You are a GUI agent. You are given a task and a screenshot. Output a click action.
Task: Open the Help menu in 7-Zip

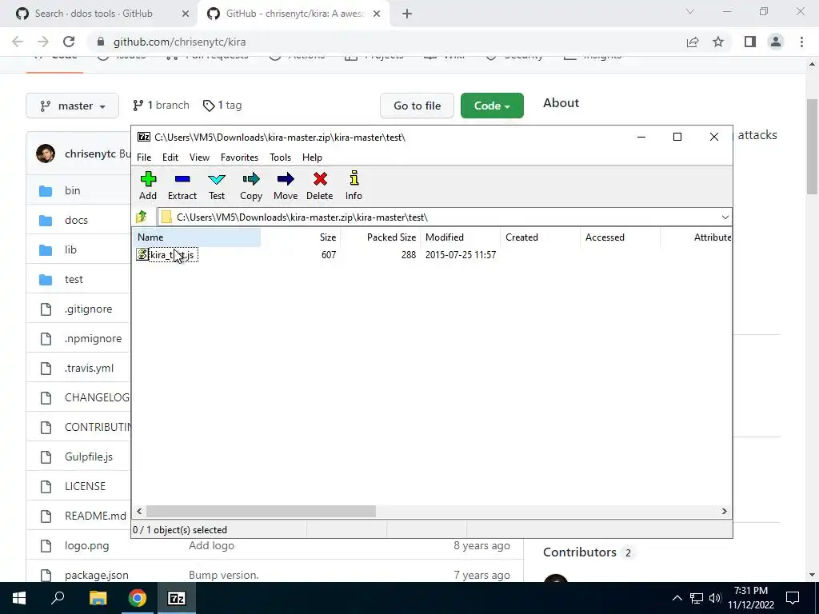pos(313,157)
